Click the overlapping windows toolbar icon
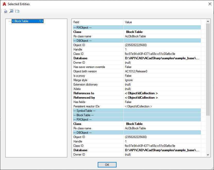Screen dimensions: 214x170 tap(17, 11)
